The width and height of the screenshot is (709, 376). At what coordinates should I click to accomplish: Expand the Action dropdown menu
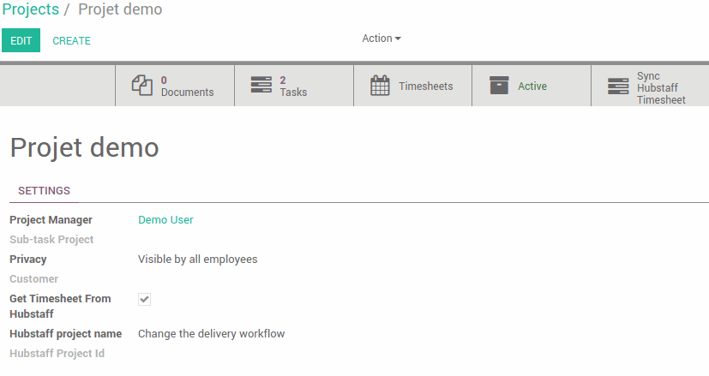pos(382,39)
